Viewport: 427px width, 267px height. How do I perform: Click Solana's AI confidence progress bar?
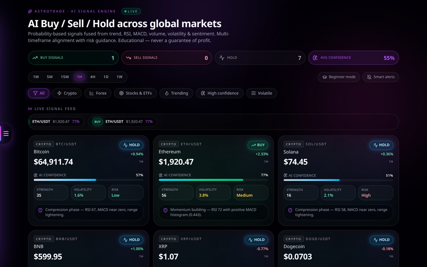pos(338,180)
